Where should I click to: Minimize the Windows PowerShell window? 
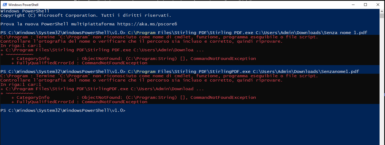[353, 5]
